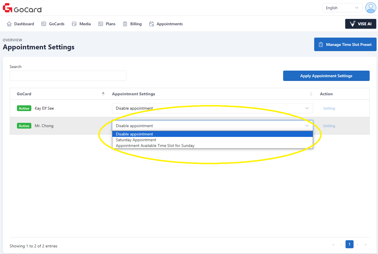Sort table by GoCard column
This screenshot has width=378, height=254.
point(103,94)
